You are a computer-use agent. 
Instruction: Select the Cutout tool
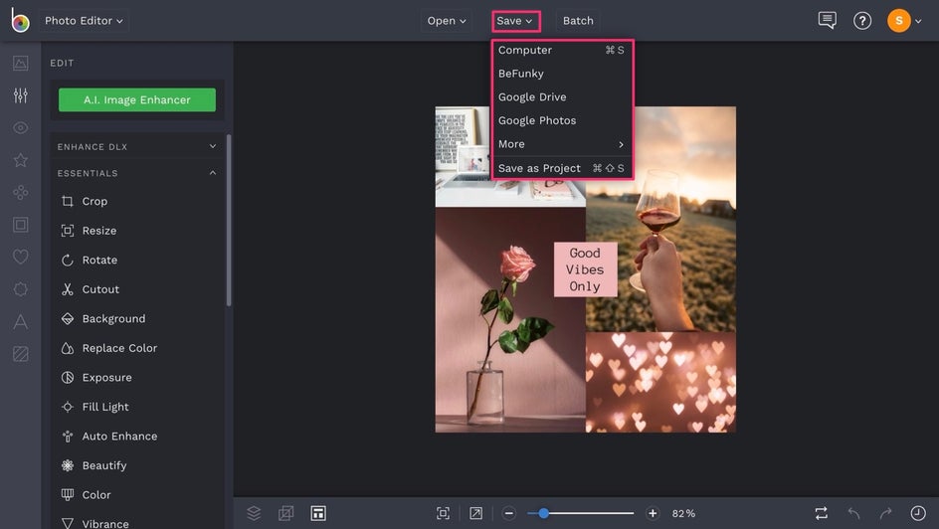click(x=137, y=289)
